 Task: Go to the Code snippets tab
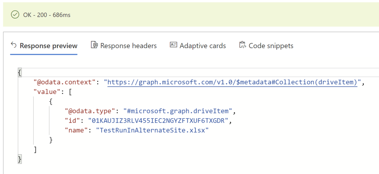[271, 46]
